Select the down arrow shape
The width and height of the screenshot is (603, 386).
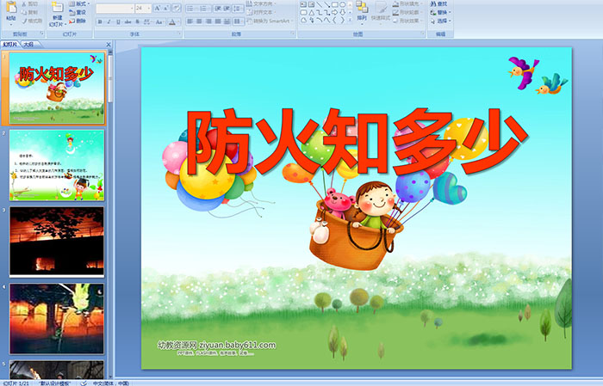[343, 13]
